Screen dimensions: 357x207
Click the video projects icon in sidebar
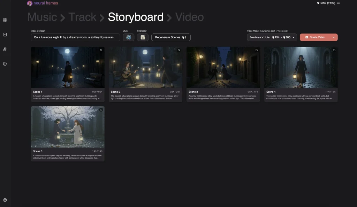5,34
